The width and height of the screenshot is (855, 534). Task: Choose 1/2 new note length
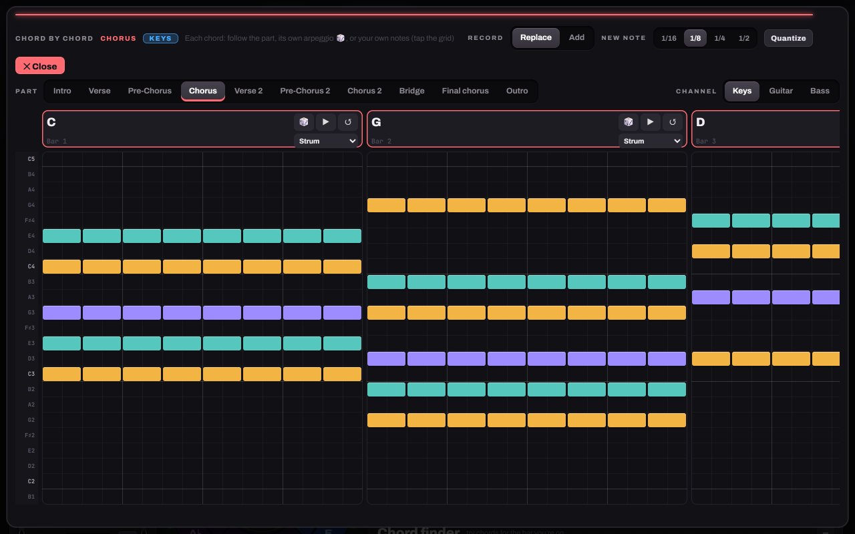tap(743, 38)
